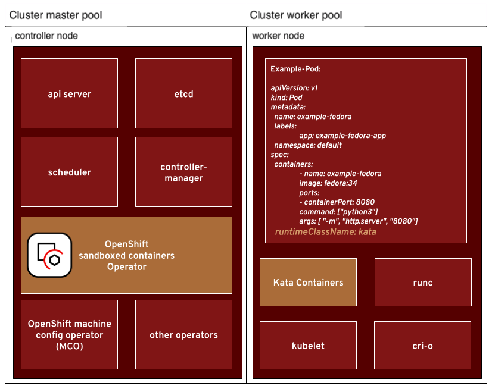Select the image: fedora:34 line
Screen dimensions: 492x389
pos(328,183)
